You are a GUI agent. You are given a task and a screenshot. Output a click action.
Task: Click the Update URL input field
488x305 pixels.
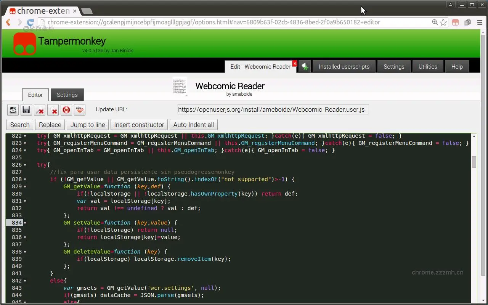273,109
